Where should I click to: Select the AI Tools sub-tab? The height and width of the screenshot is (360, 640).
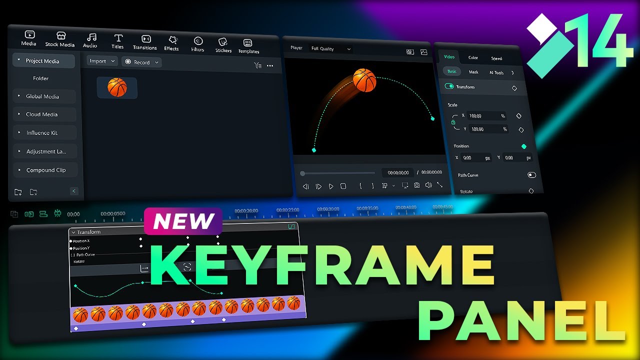pos(496,72)
